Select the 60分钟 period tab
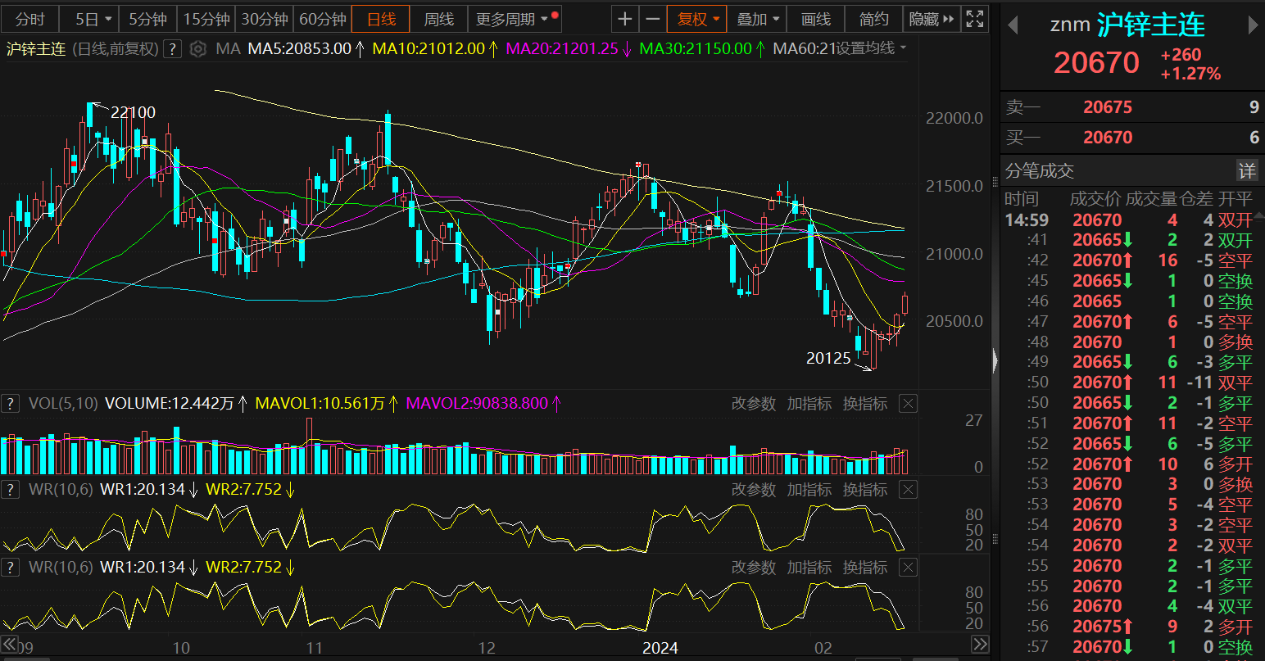 (x=323, y=19)
